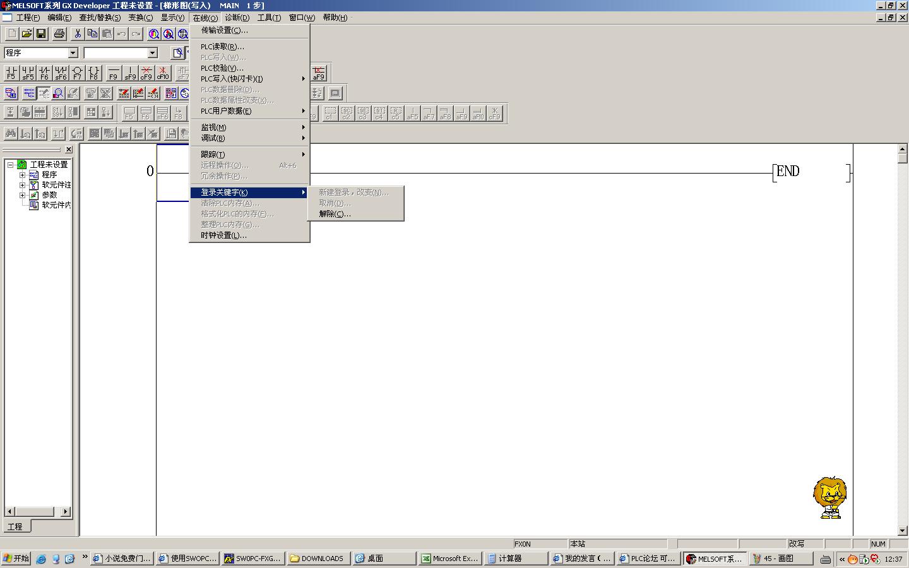Delete horizontal line cF9
This screenshot has height=568, width=909.
[x=146, y=73]
